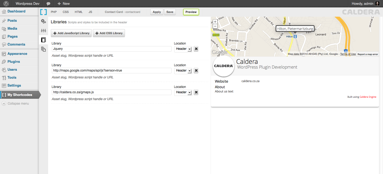Screen dimensions: 383x174
Task: Open Location dropdown for gmaps.js library
Action: [x=183, y=92]
